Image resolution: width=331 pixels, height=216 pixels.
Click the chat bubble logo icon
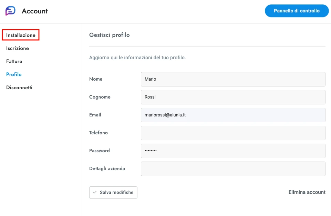[10, 11]
